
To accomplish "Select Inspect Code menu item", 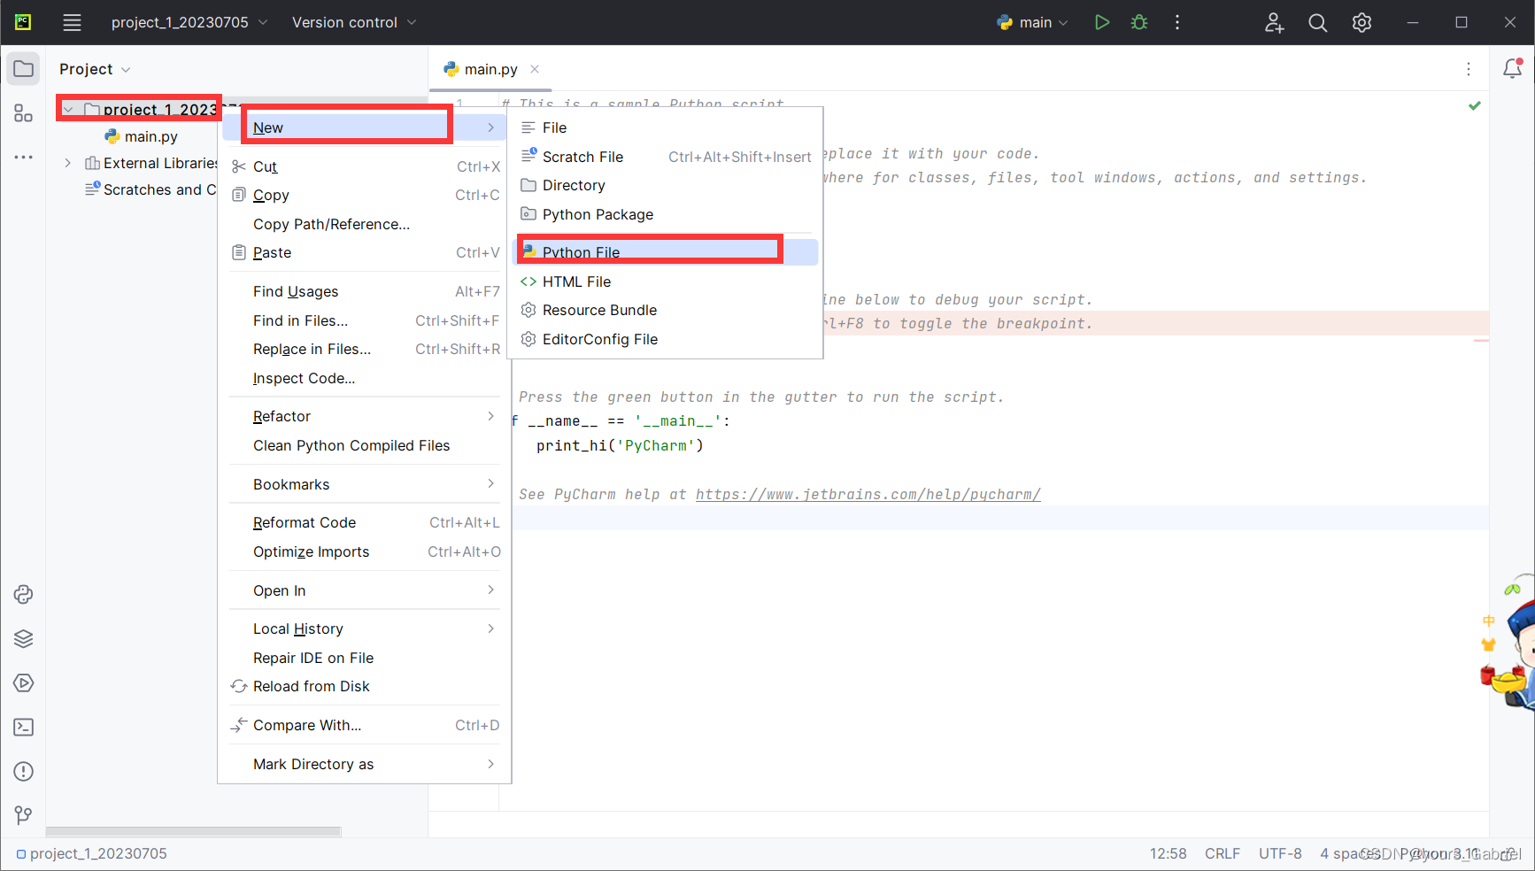I will tap(365, 378).
